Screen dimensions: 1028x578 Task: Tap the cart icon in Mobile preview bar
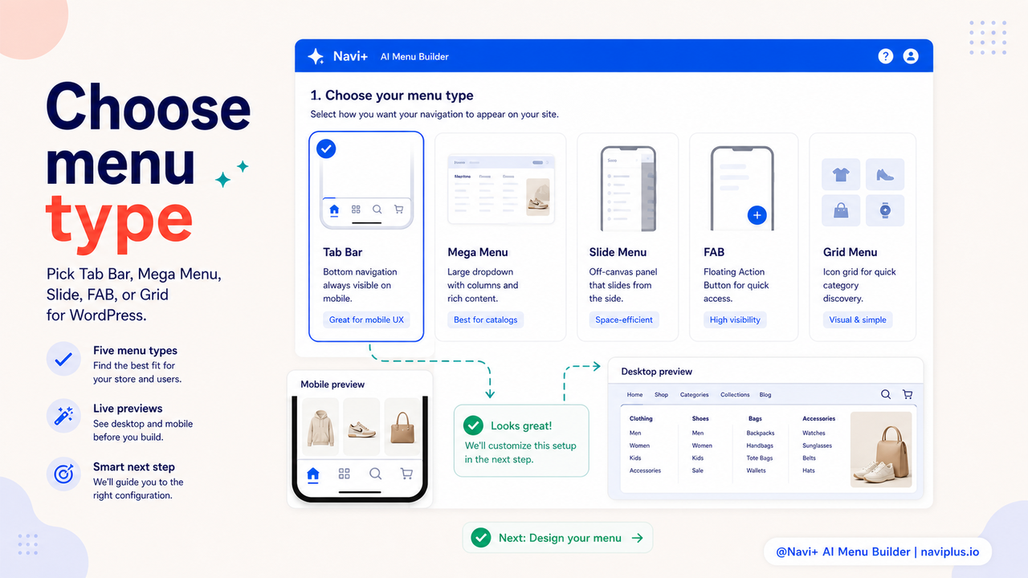pyautogui.click(x=406, y=474)
